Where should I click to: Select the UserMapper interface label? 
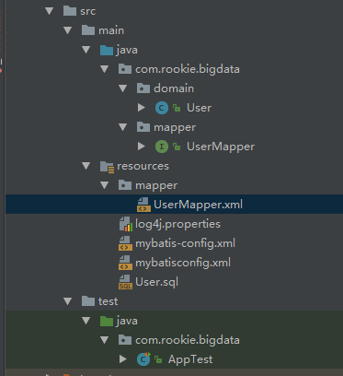click(x=221, y=147)
